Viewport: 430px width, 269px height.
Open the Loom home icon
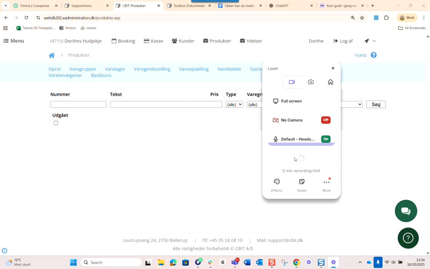330,82
